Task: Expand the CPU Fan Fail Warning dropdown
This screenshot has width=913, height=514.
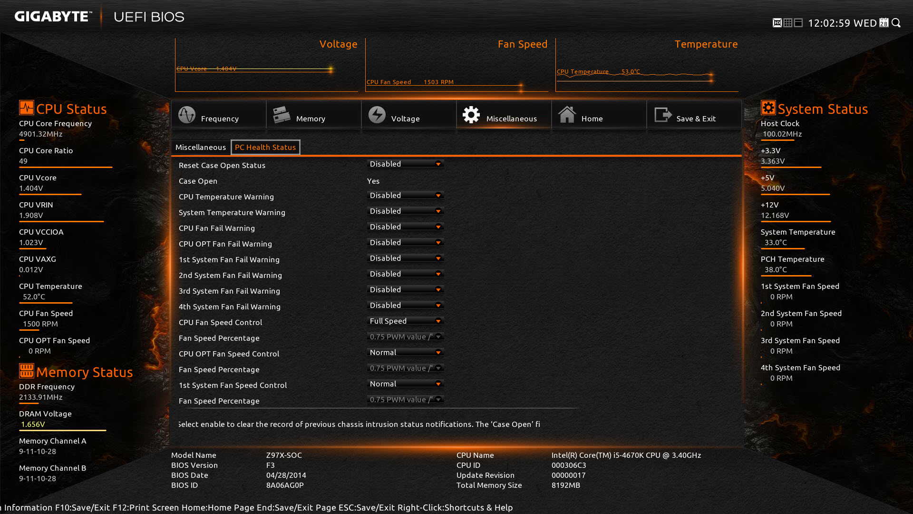Action: [x=406, y=227]
